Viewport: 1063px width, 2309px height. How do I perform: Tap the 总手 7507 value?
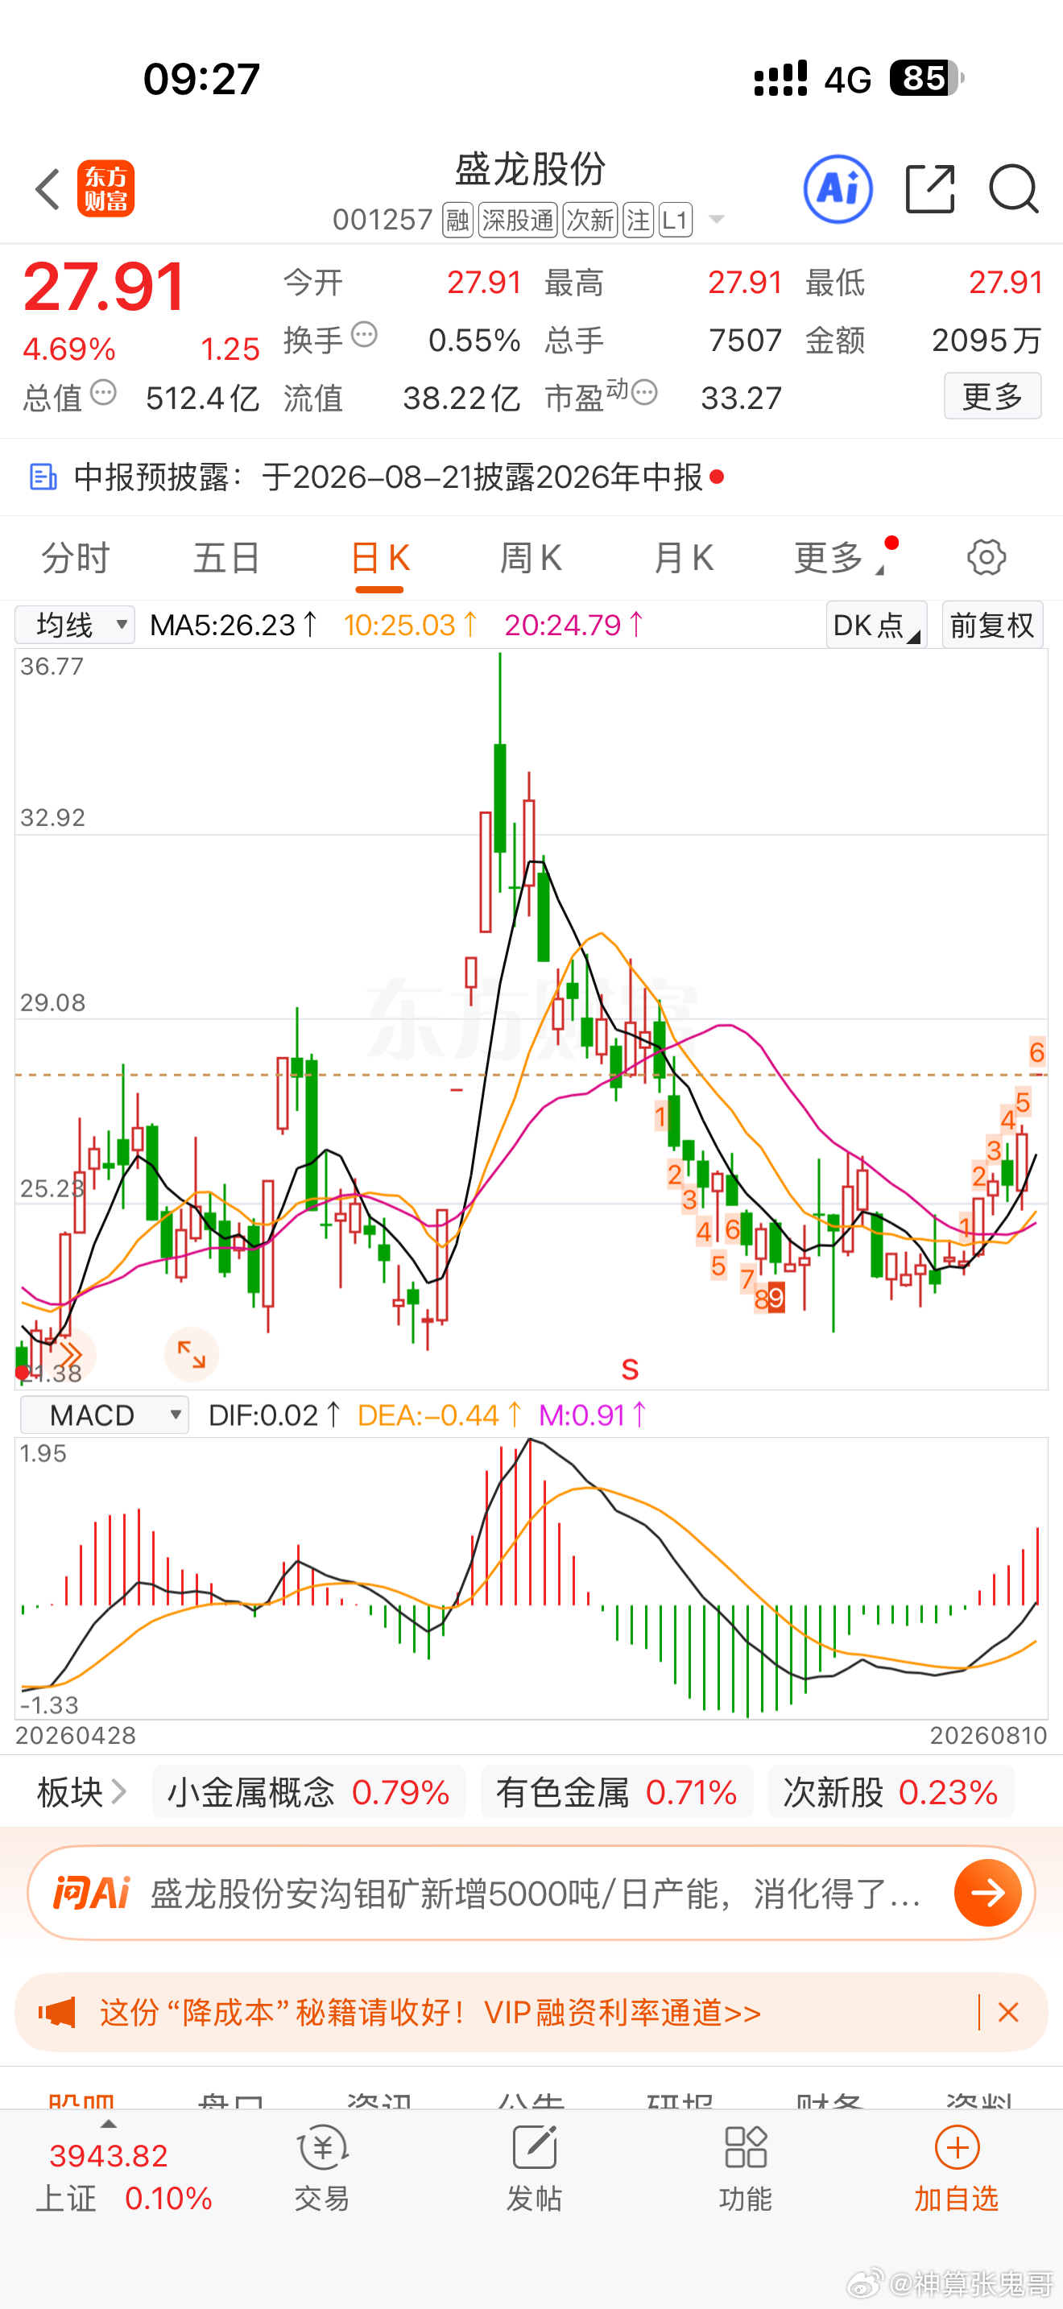pos(745,341)
